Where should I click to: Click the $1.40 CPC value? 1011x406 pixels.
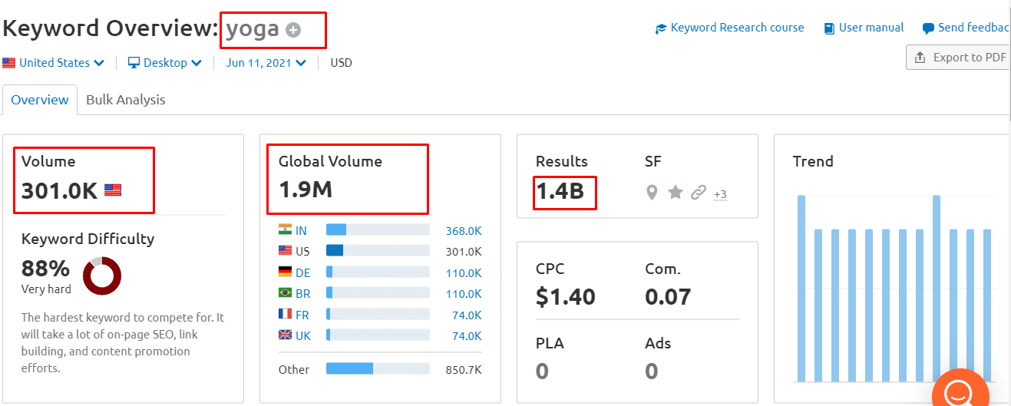click(x=566, y=296)
